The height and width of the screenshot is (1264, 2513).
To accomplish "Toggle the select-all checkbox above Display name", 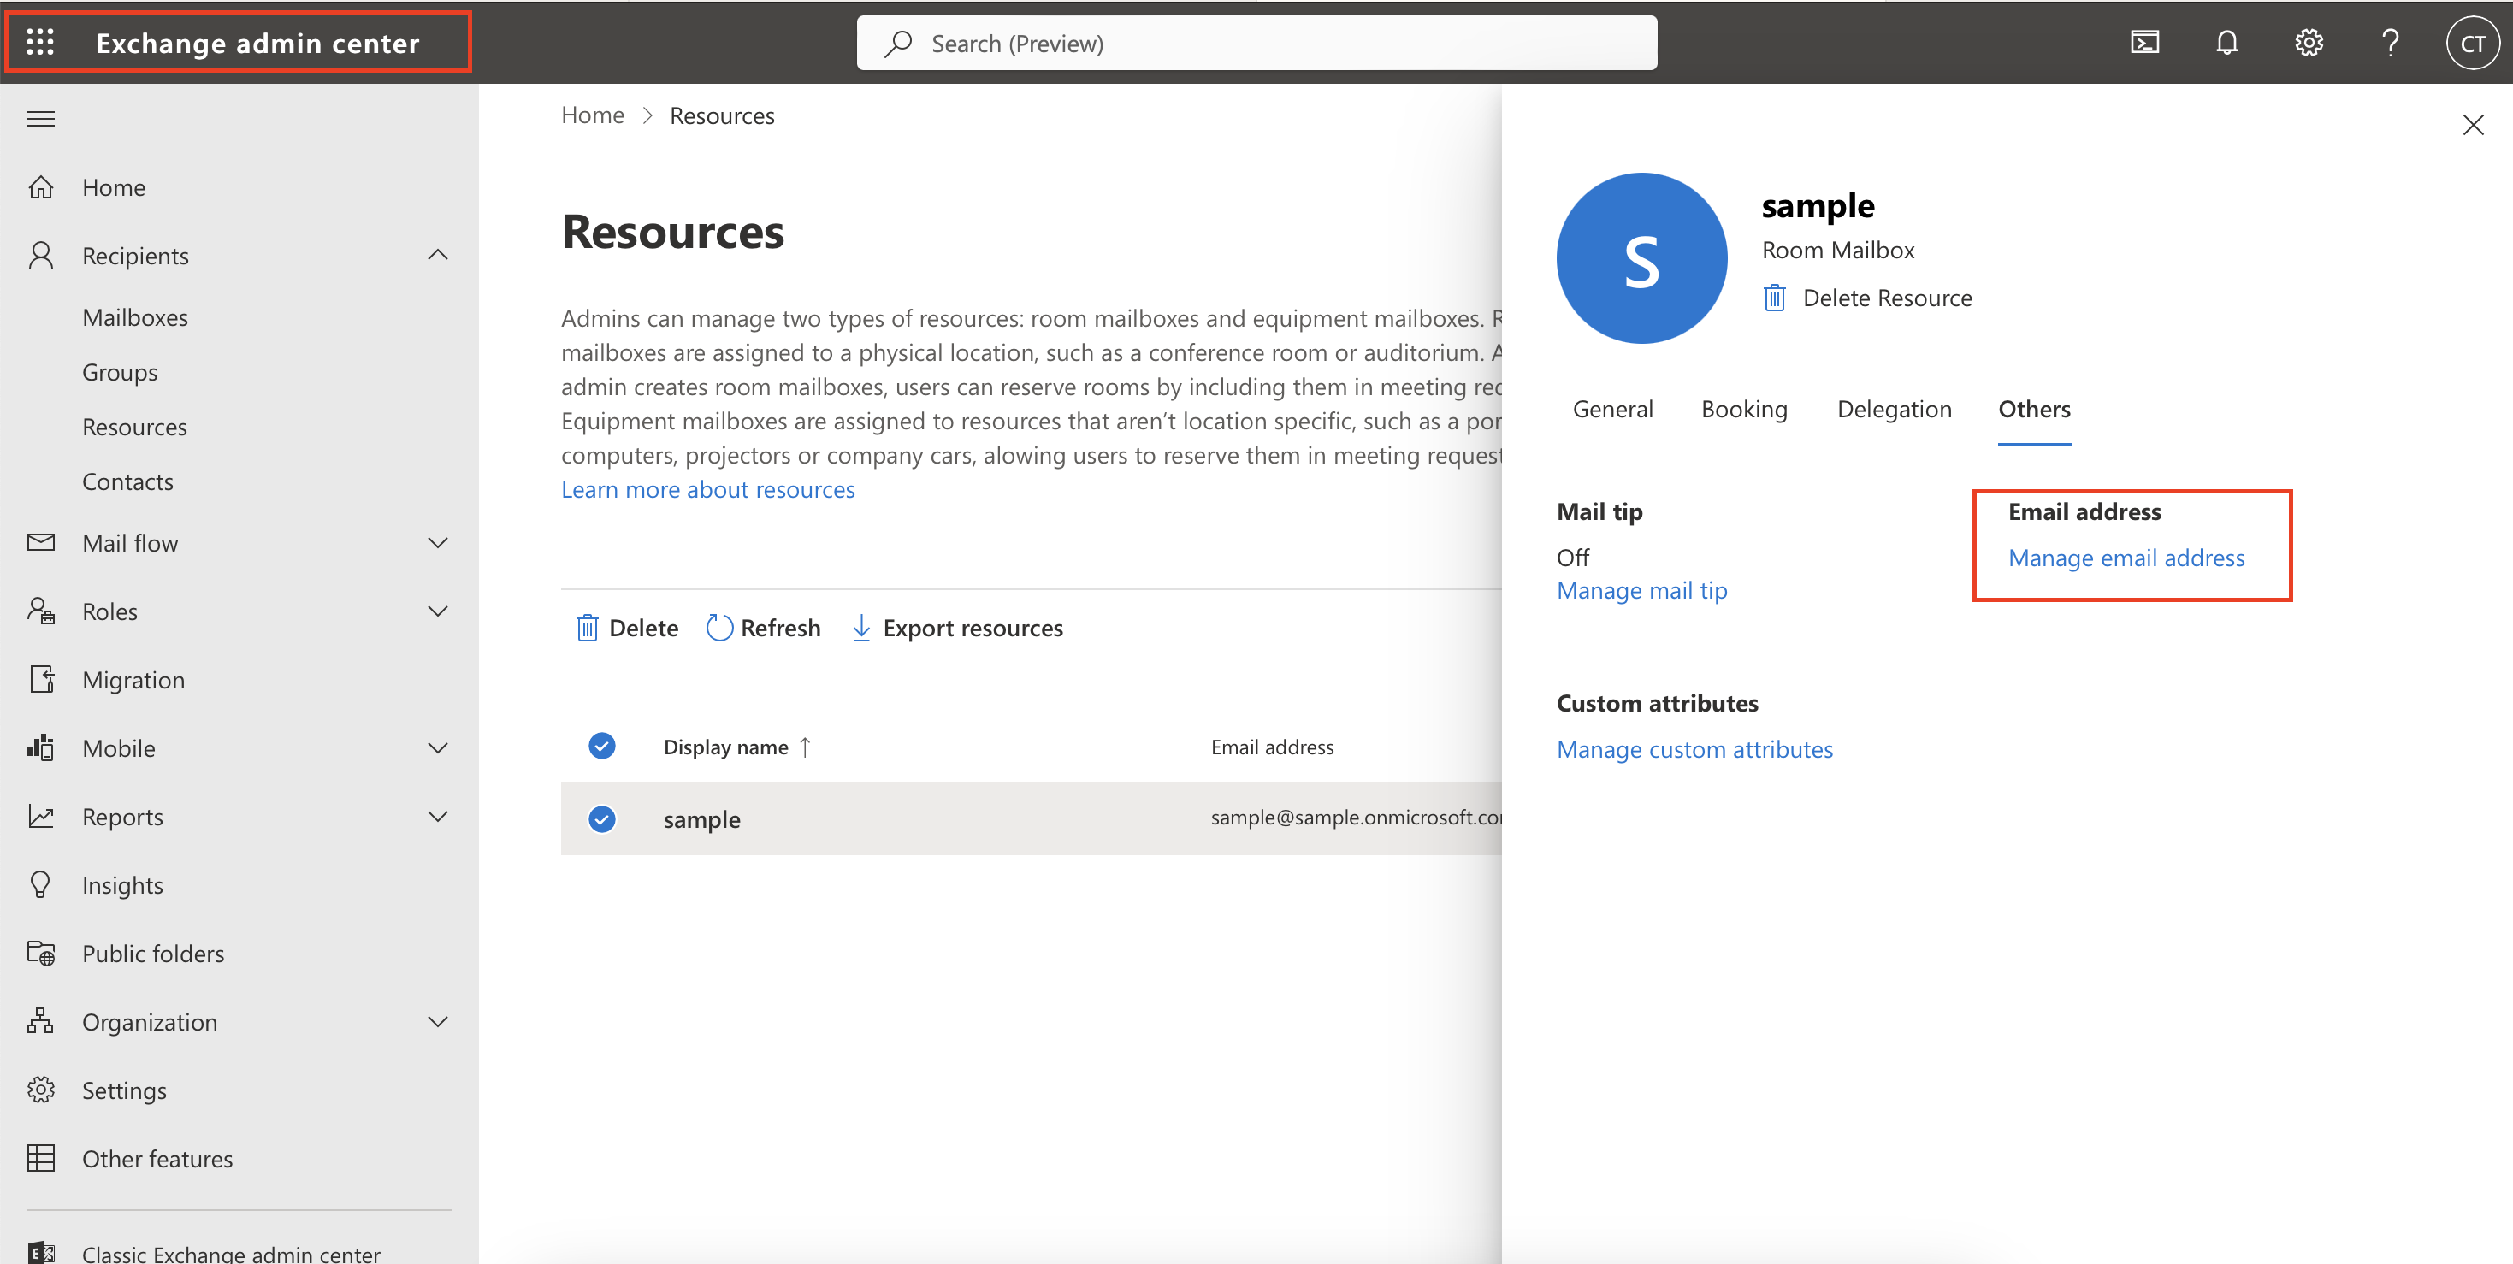I will coord(602,746).
